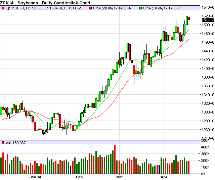
Task: Click the 1340-0 price axis label
Action: click(208, 95)
